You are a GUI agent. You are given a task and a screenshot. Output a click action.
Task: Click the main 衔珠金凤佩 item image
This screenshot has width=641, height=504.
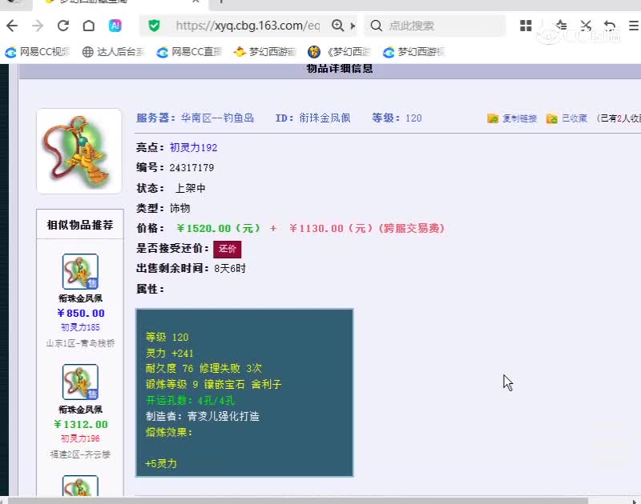[79, 151]
